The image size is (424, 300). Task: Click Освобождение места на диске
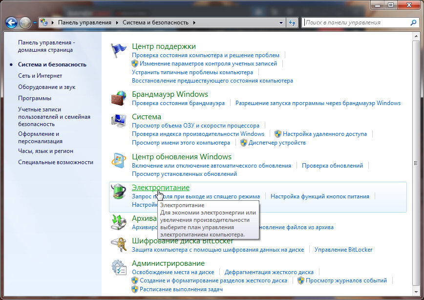(x=173, y=272)
